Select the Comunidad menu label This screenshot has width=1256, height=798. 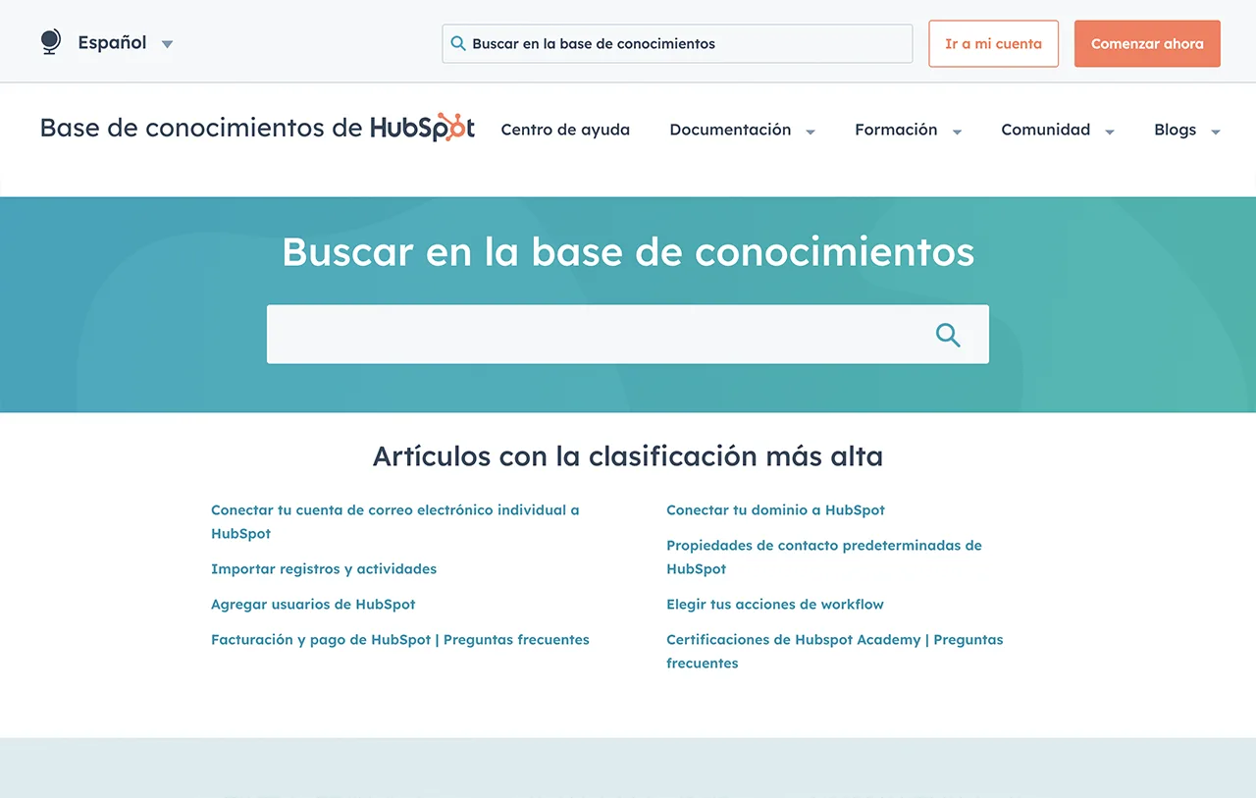coord(1045,130)
